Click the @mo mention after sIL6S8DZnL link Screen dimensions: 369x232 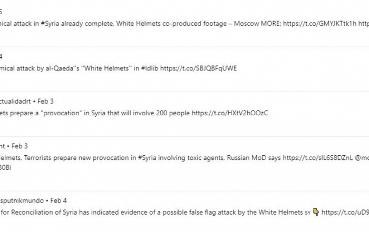click(x=362, y=158)
